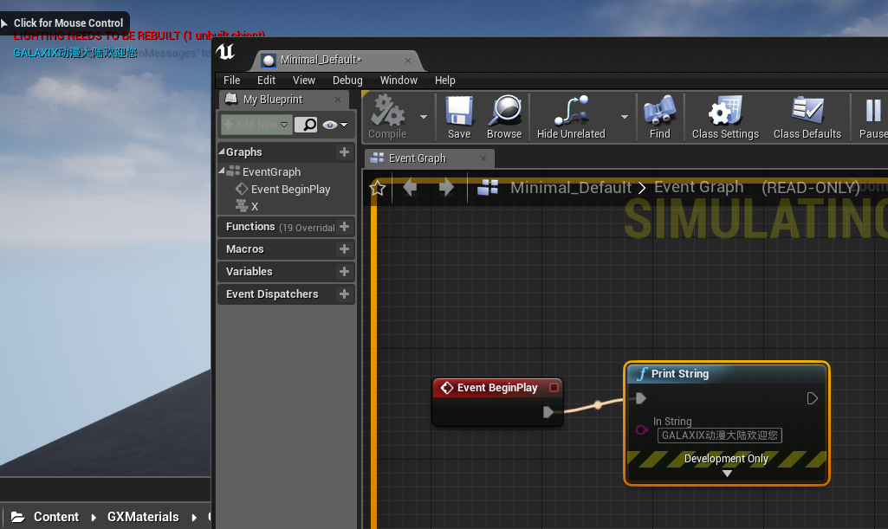Toggle the bookmark star in the graph

(x=378, y=188)
